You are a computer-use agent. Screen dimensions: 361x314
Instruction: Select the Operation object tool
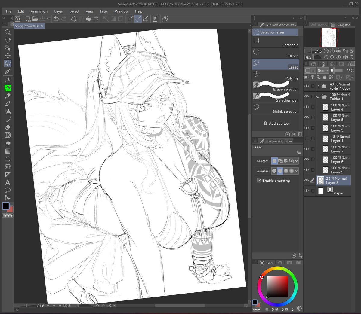click(x=8, y=48)
